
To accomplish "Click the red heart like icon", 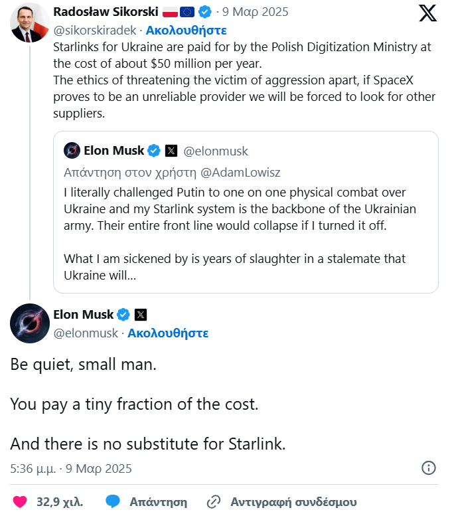I will (20, 501).
